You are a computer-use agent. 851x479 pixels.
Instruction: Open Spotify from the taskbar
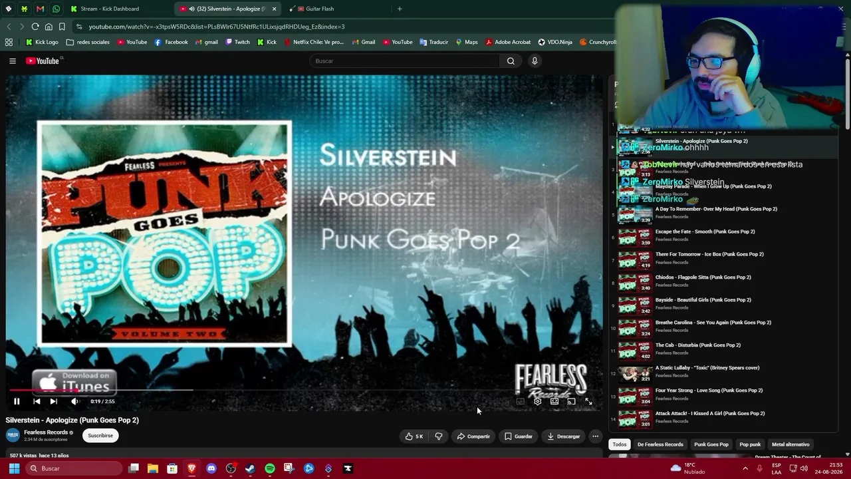point(269,468)
